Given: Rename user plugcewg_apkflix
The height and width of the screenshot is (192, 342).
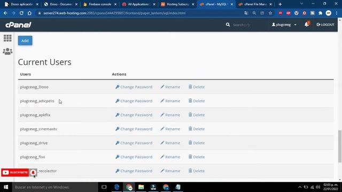Looking at the screenshot, I should (x=170, y=115).
